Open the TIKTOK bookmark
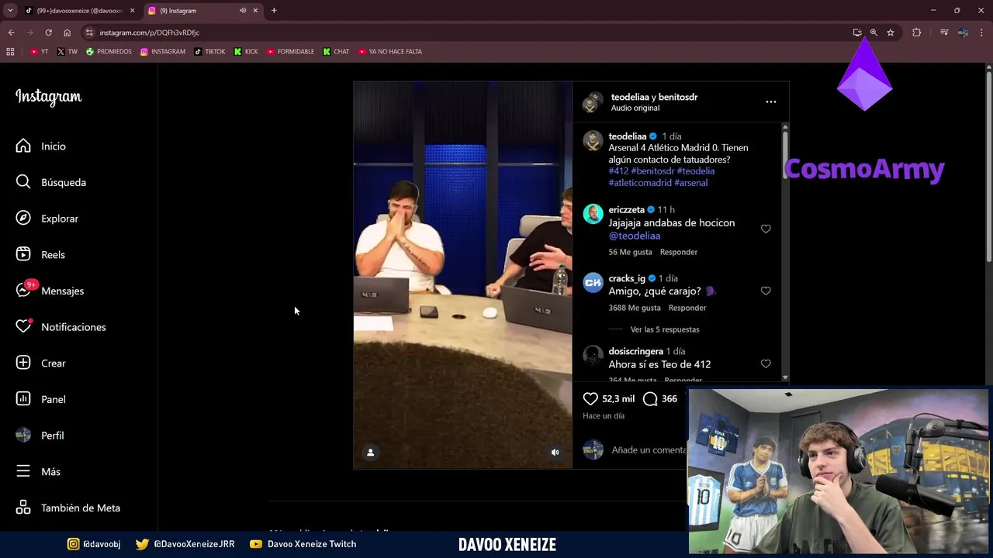 point(209,51)
